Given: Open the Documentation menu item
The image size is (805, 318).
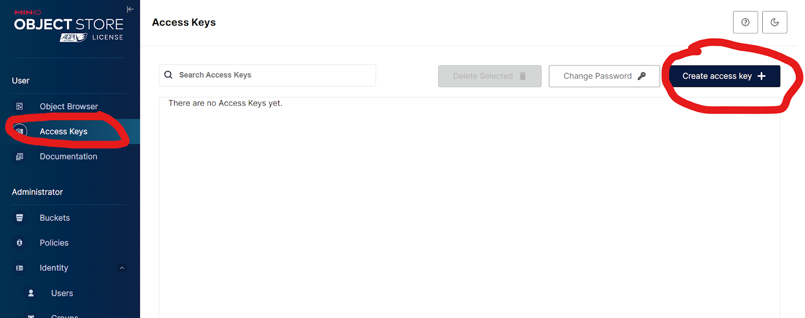Looking at the screenshot, I should [x=68, y=156].
